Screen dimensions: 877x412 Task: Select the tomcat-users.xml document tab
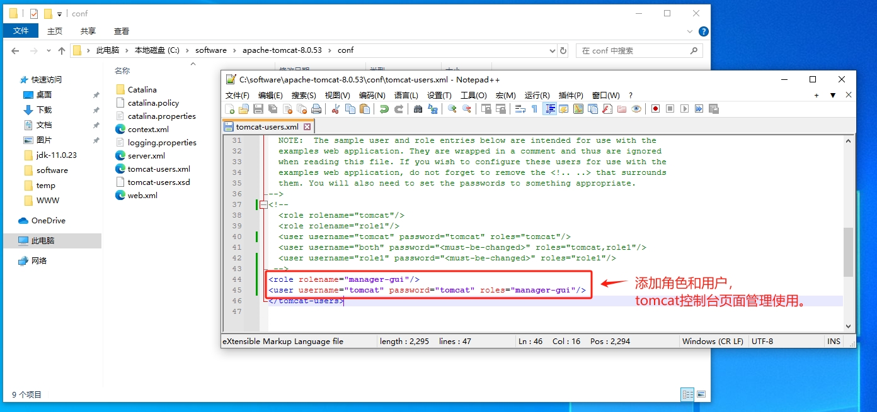click(x=267, y=126)
